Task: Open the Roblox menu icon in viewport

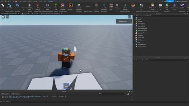Action: [3, 17]
